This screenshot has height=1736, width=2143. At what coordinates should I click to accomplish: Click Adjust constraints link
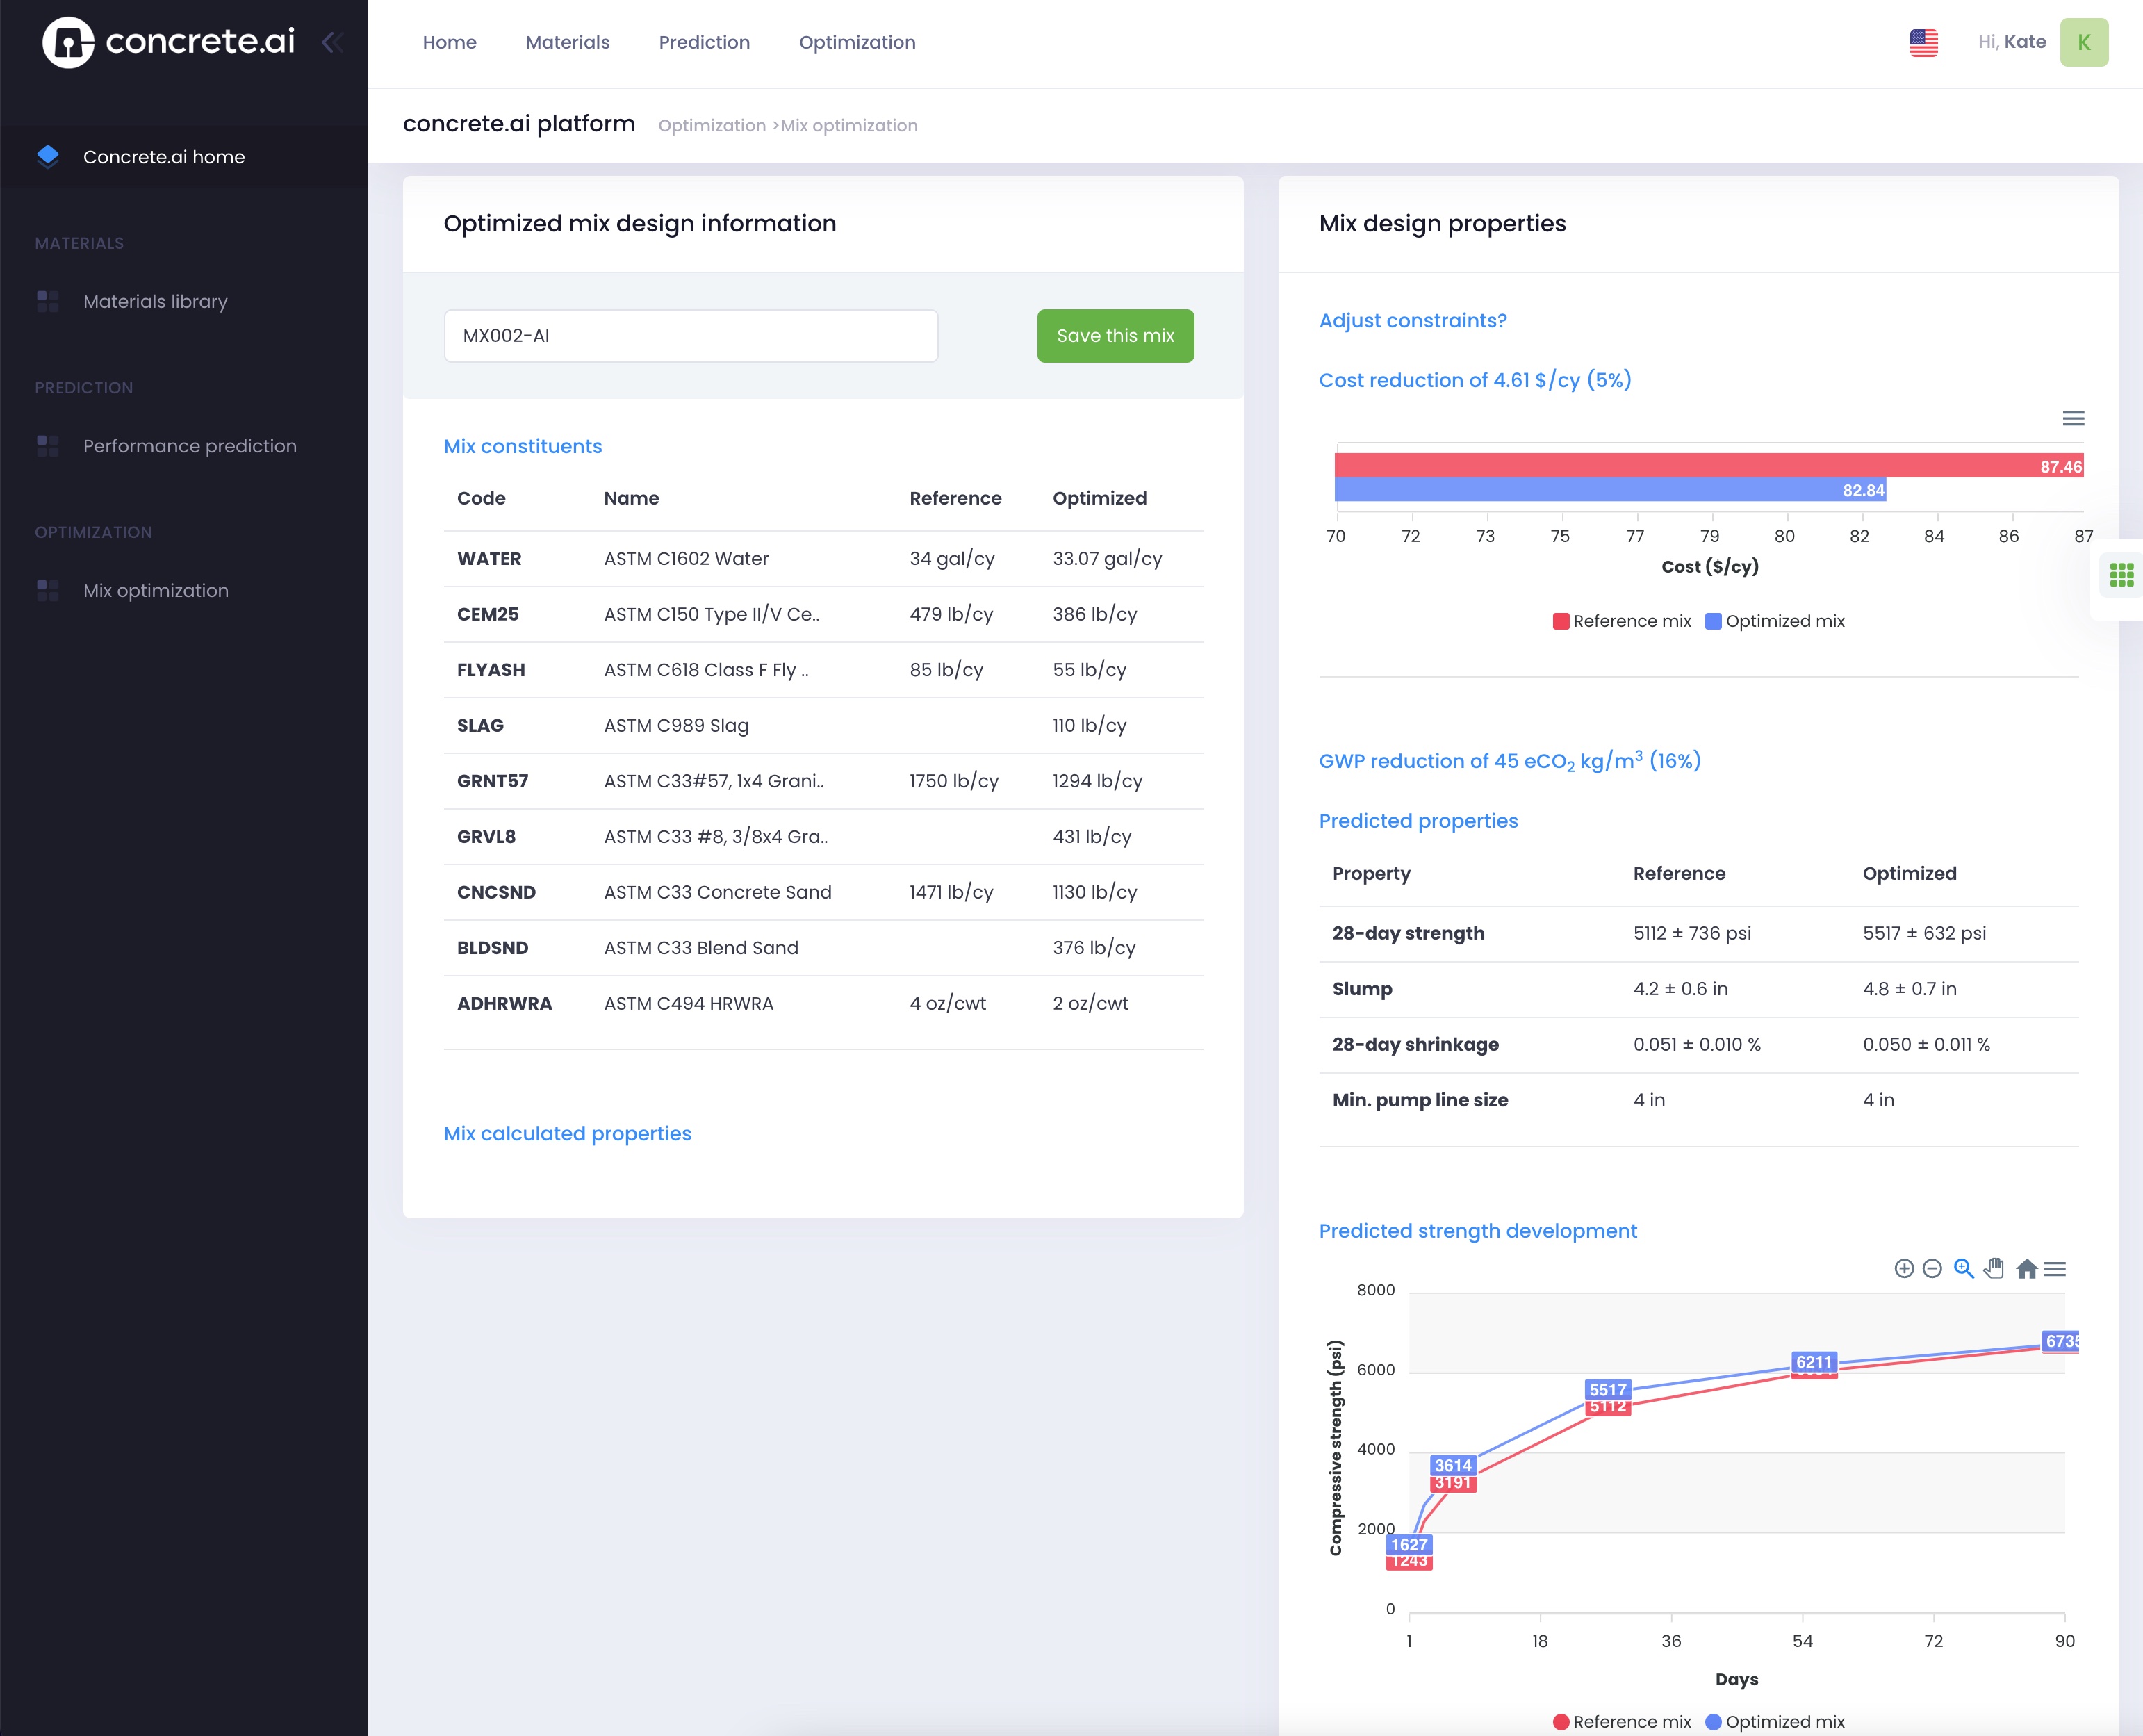click(1411, 319)
